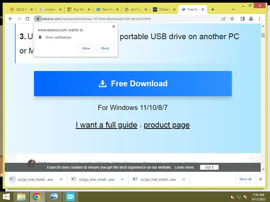Open the Action Center flag icon
Image resolution: width=270 pixels, height=202 pixels.
point(245,197)
